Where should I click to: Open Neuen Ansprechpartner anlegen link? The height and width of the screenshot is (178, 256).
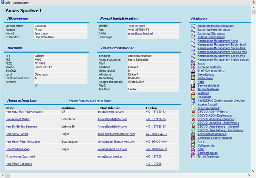(90, 100)
